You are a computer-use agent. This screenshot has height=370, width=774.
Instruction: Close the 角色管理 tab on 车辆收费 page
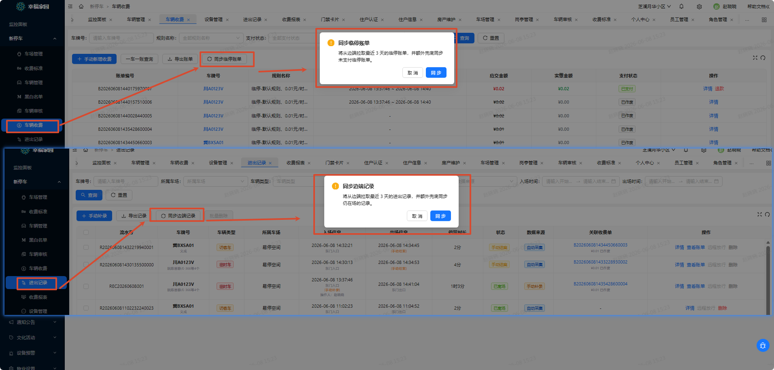(x=731, y=20)
